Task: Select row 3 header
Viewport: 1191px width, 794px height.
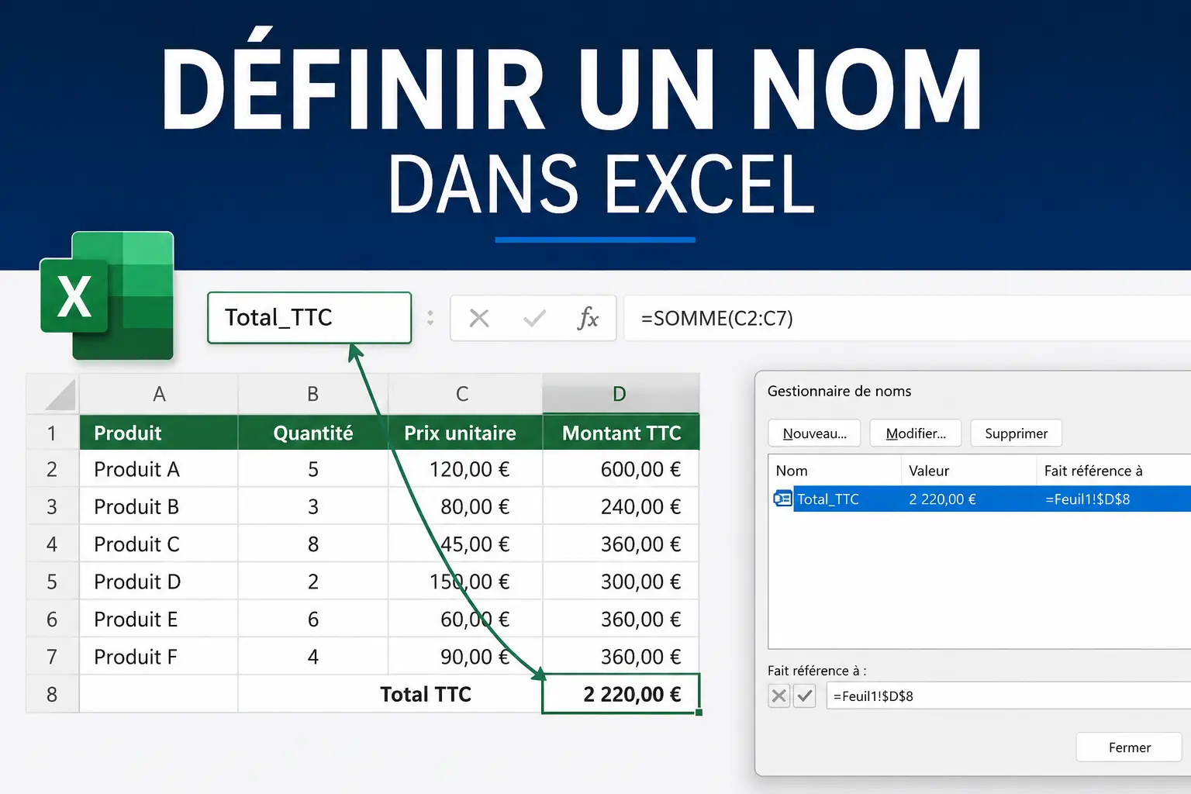Action: (x=52, y=506)
